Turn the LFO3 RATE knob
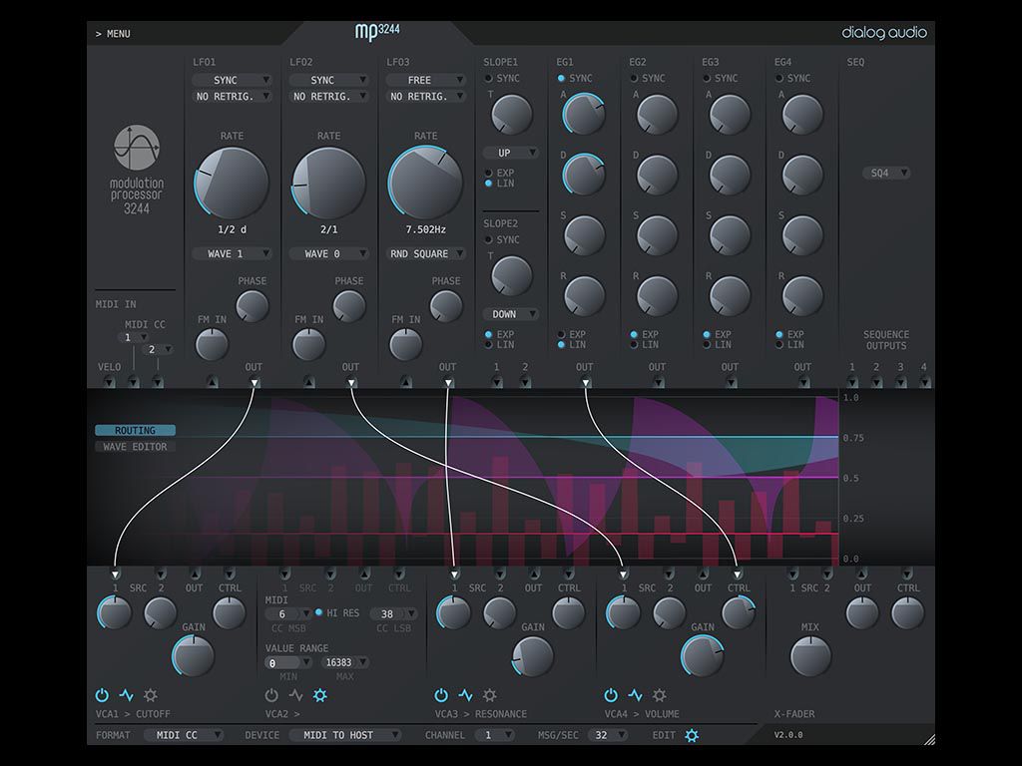This screenshot has height=766, width=1022. [425, 180]
